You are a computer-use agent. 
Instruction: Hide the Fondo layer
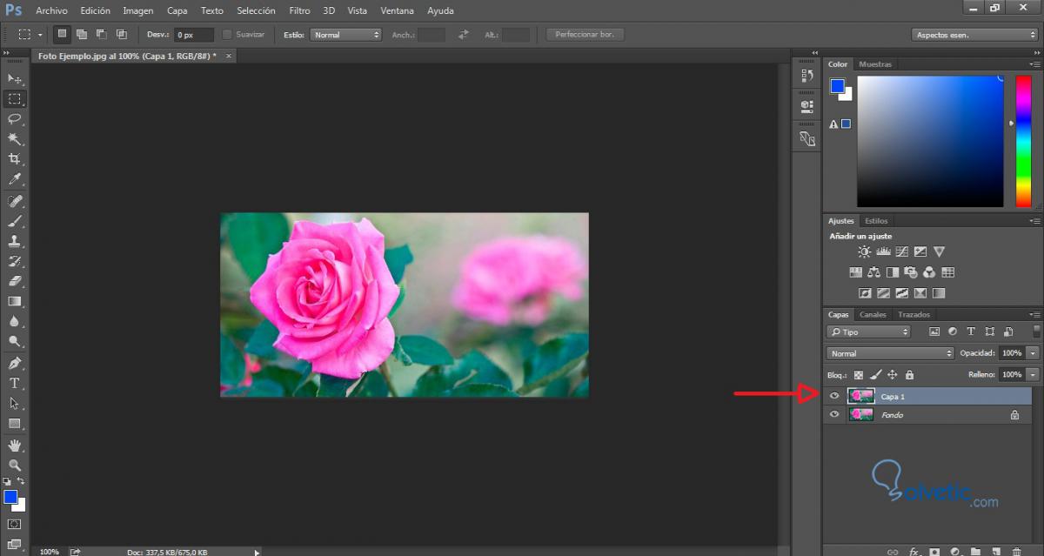pos(835,415)
